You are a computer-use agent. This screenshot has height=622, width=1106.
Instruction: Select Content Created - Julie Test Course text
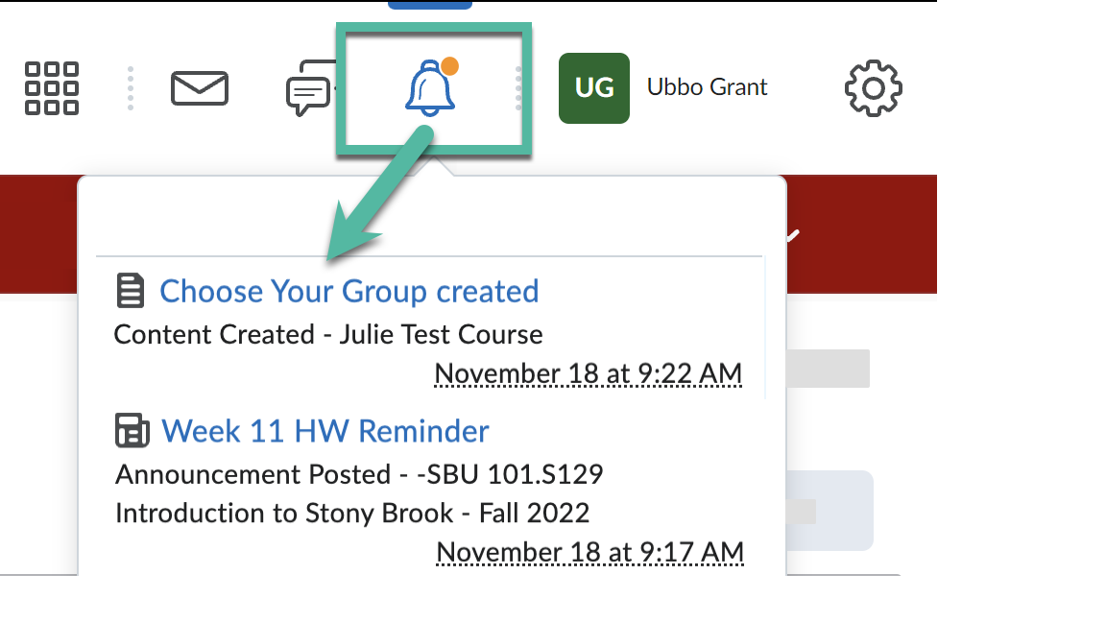click(x=328, y=334)
